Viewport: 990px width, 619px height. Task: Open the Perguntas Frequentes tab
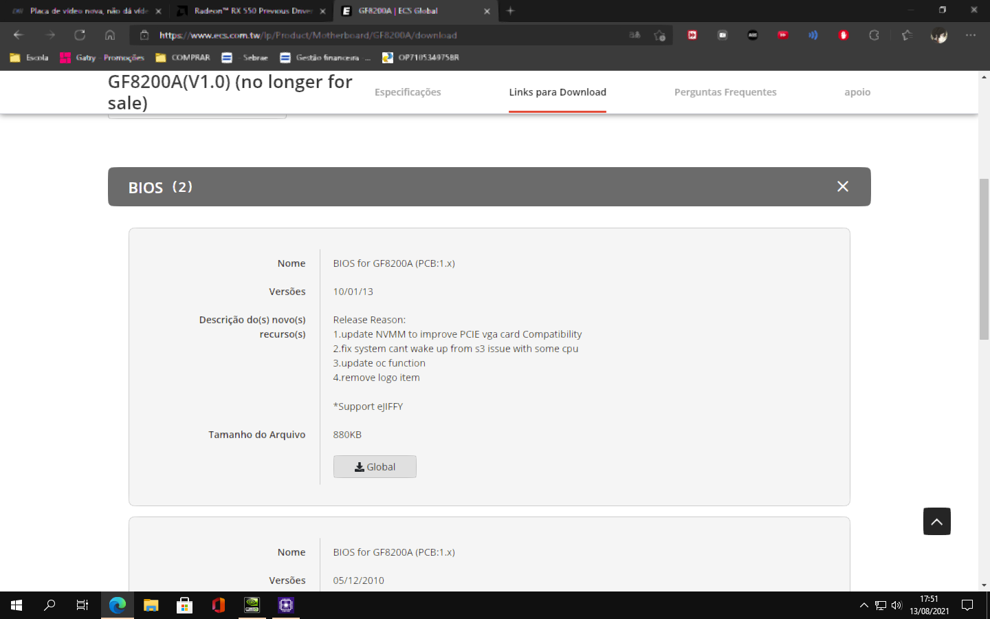coord(725,92)
